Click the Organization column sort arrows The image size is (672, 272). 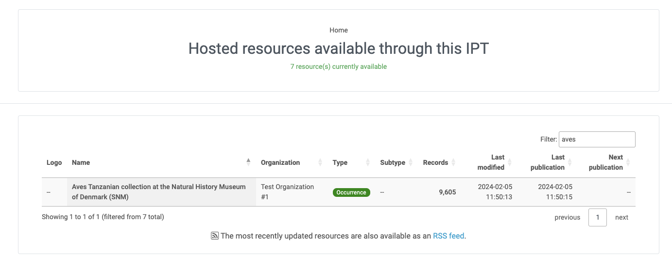320,162
